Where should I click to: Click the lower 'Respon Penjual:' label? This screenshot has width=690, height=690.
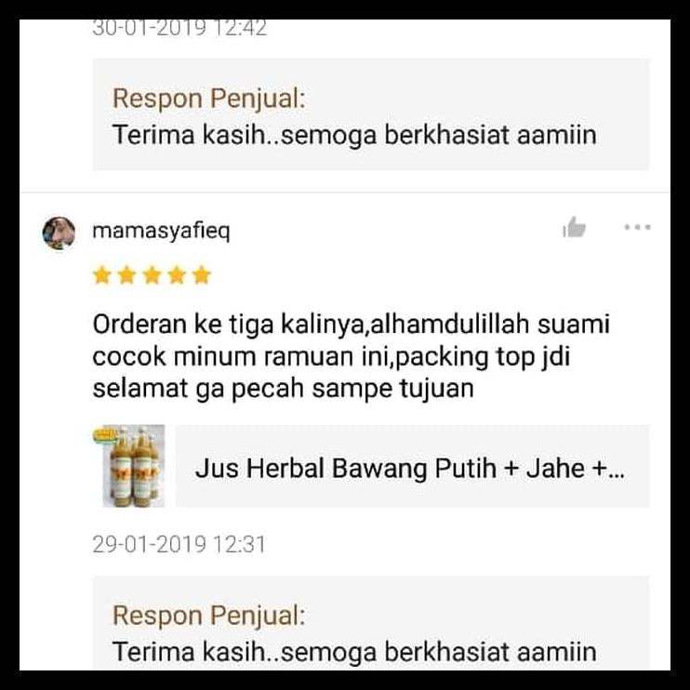click(209, 616)
